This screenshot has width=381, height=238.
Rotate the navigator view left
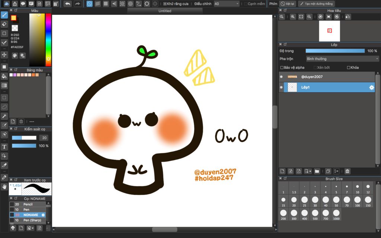(320, 17)
